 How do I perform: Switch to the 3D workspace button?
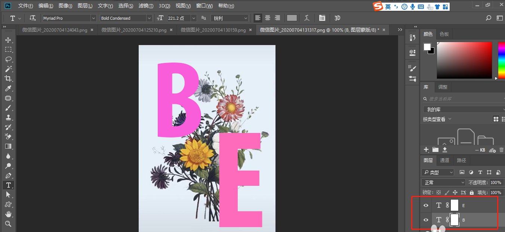337,18
